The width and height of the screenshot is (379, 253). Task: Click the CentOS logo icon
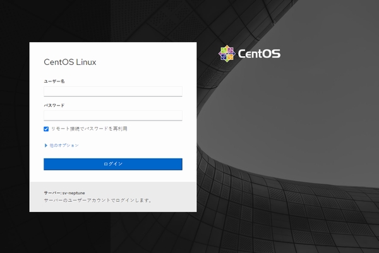[227, 54]
